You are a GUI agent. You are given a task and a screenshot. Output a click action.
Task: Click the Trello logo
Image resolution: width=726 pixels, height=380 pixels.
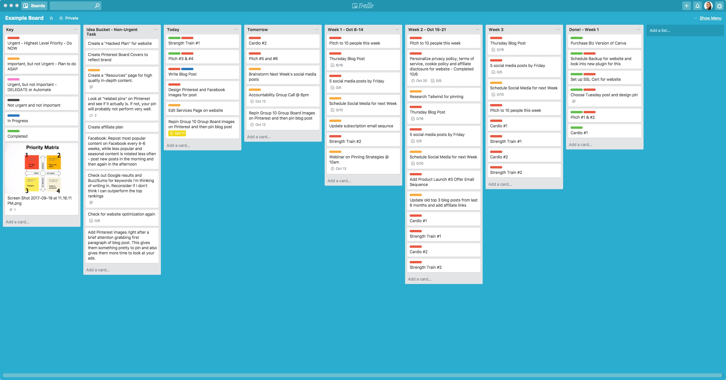(363, 5)
